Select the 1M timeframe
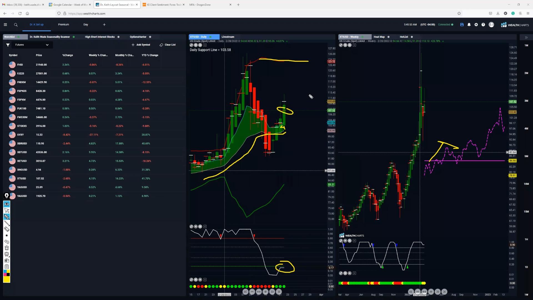This screenshot has height=300, width=533. point(526,45)
